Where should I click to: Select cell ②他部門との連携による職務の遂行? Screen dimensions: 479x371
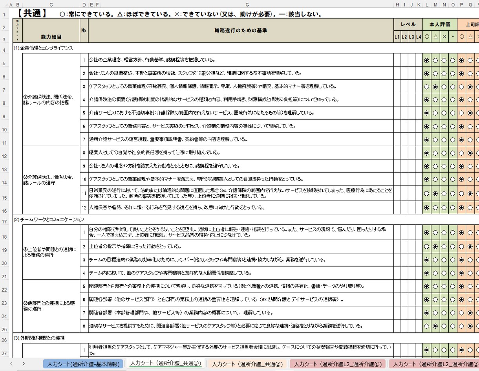pyautogui.click(x=51, y=306)
